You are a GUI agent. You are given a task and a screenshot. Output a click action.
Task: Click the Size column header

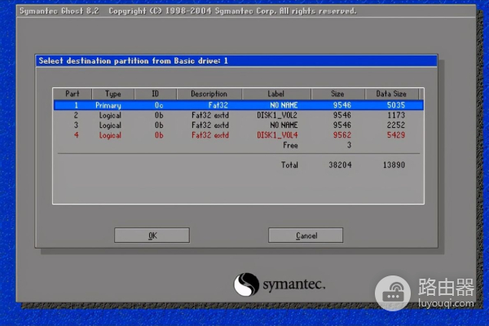[x=337, y=95]
